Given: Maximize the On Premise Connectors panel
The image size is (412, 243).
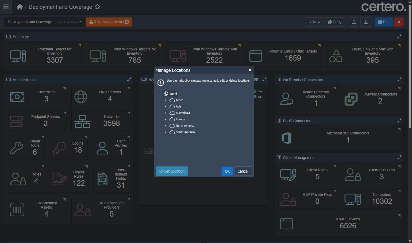Looking at the screenshot, I should point(399,79).
